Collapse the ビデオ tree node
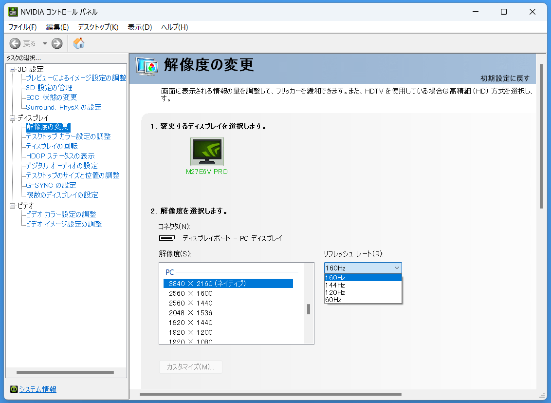 click(12, 206)
